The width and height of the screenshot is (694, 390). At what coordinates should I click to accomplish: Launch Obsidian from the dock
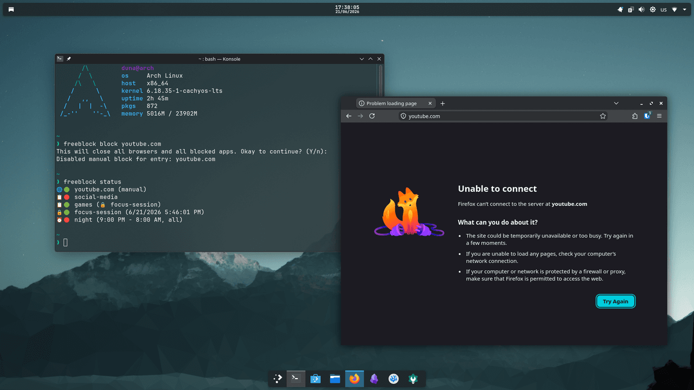pos(374,379)
